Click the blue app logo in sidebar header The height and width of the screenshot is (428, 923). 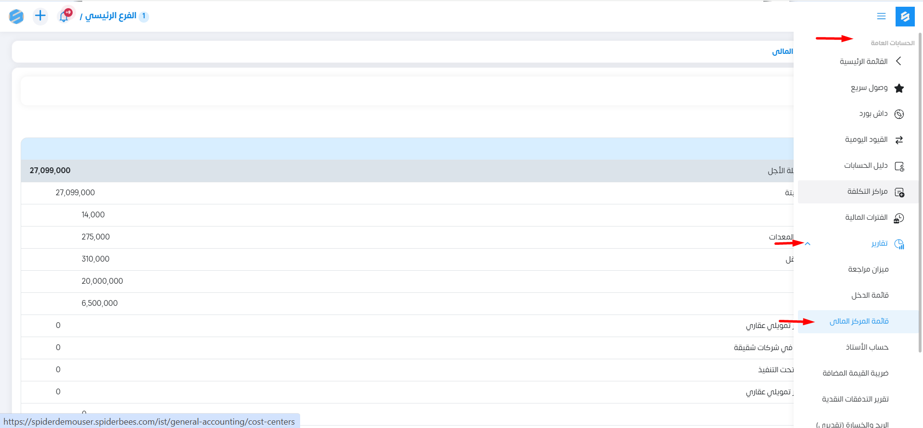point(905,16)
